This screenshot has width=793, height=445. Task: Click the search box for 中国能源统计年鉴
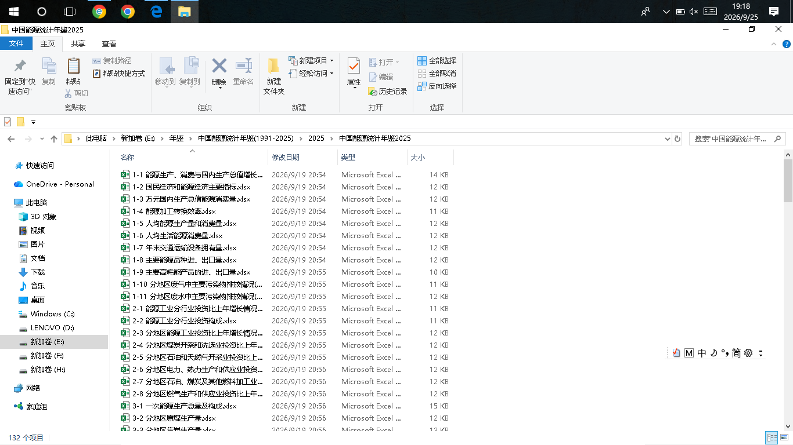coord(737,138)
